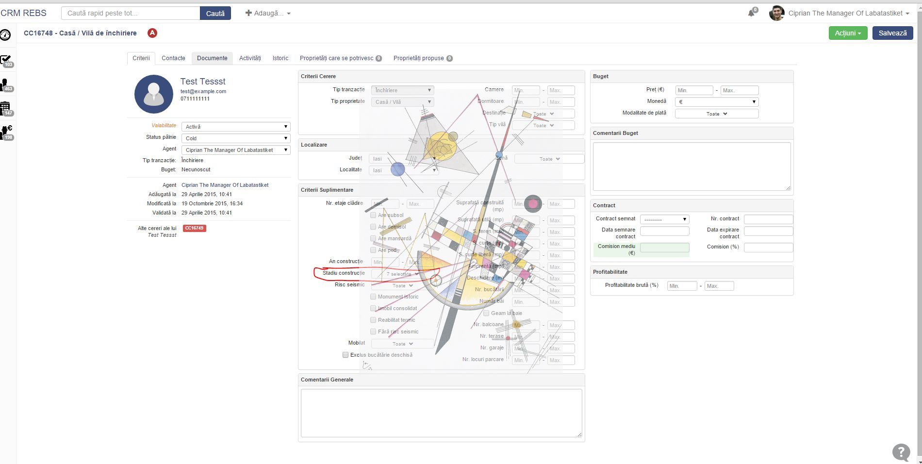The image size is (922, 464).
Task: Toggle the Exclus bucătărie deschisă checkbox
Action: click(x=346, y=355)
